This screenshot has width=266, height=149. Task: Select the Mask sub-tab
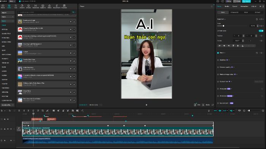point(246,13)
